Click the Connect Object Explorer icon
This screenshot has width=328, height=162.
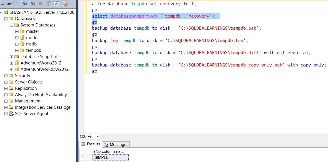click(x=24, y=3)
